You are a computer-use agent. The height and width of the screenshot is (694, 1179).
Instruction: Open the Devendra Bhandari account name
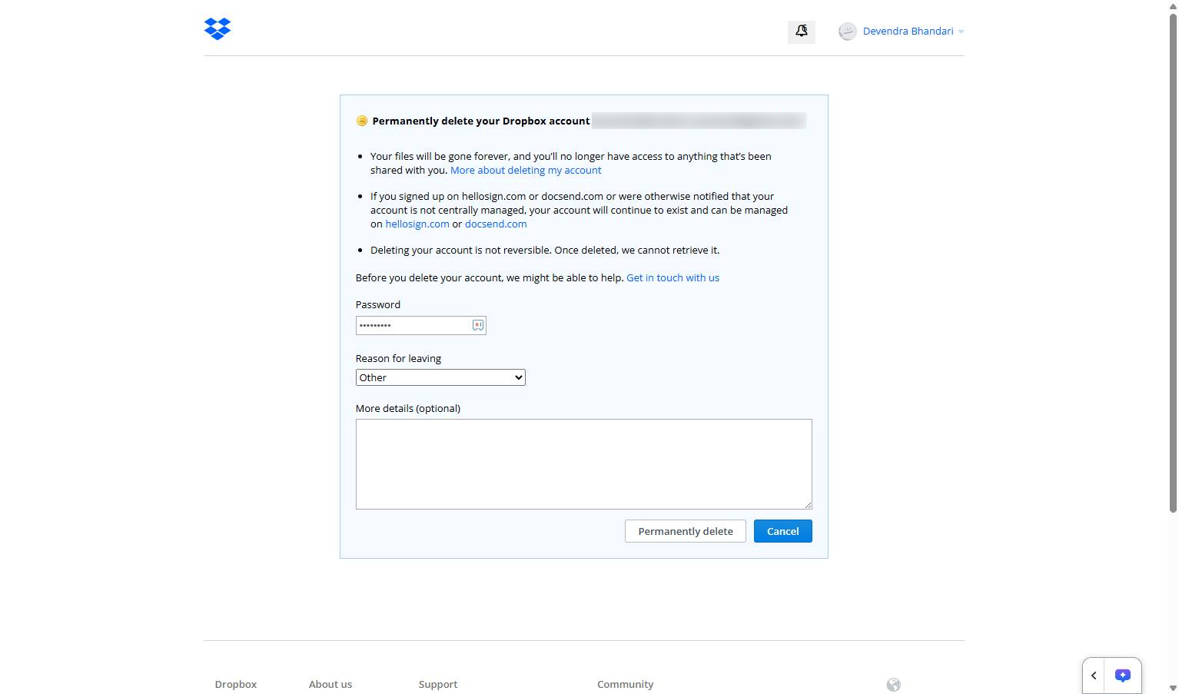908,32
